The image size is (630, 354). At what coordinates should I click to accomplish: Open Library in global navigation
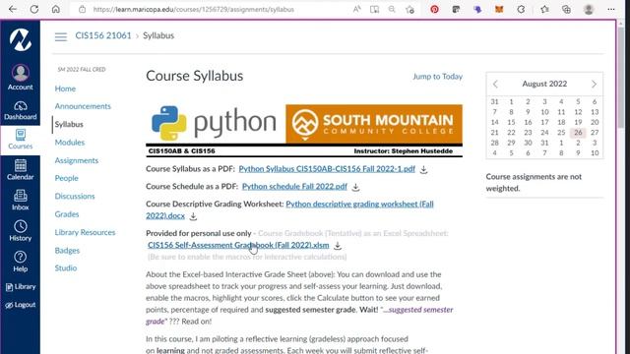21,286
